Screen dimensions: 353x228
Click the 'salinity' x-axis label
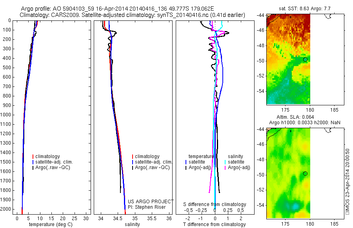pyautogui.click(x=132, y=224)
